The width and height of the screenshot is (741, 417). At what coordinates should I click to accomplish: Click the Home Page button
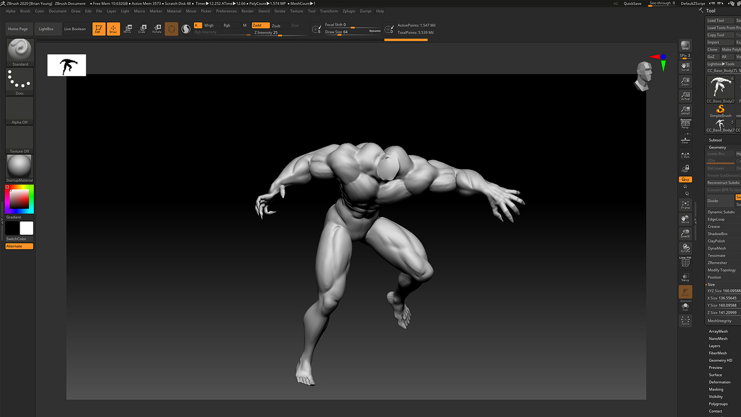(18, 29)
